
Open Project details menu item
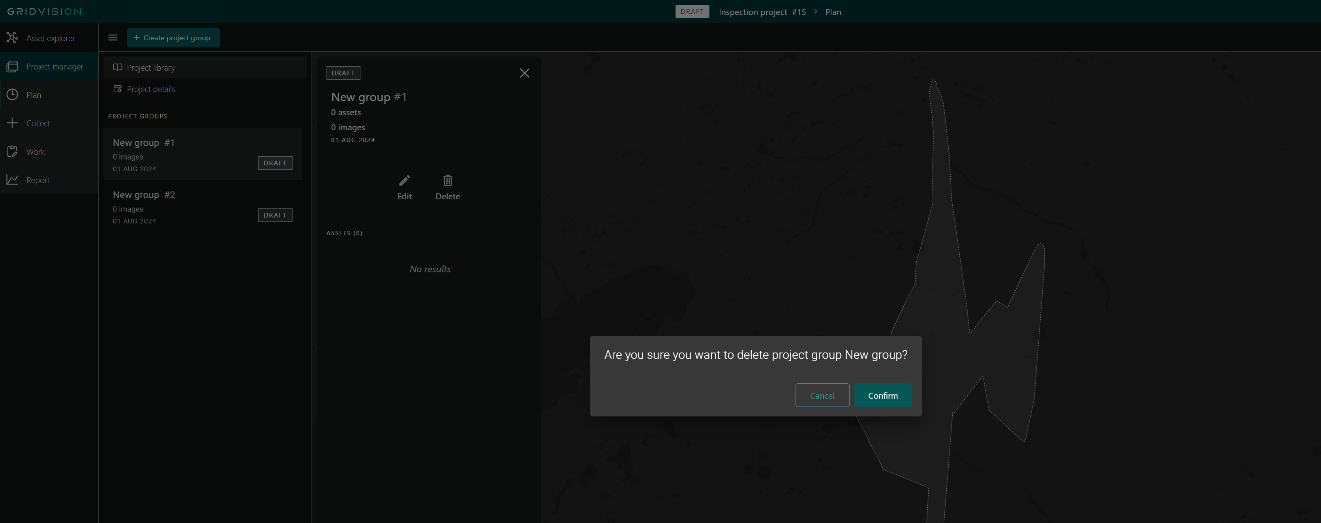tap(151, 89)
